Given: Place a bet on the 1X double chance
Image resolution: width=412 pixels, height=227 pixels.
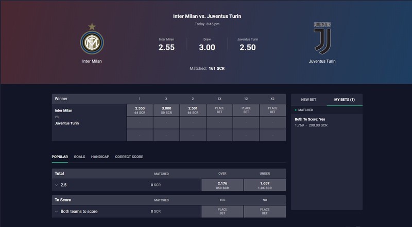Looking at the screenshot, I should (219, 110).
